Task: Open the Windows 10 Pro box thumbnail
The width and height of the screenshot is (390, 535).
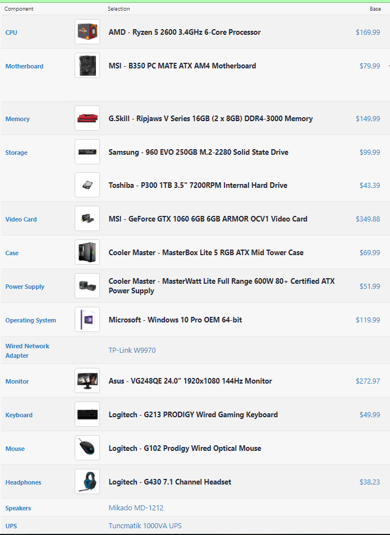Action: (x=88, y=319)
